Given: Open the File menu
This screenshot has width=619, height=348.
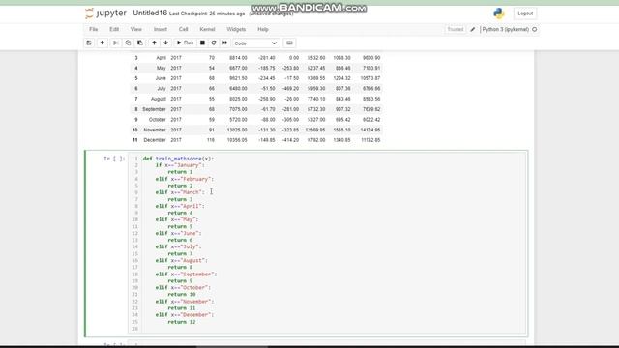Looking at the screenshot, I should click(x=93, y=30).
